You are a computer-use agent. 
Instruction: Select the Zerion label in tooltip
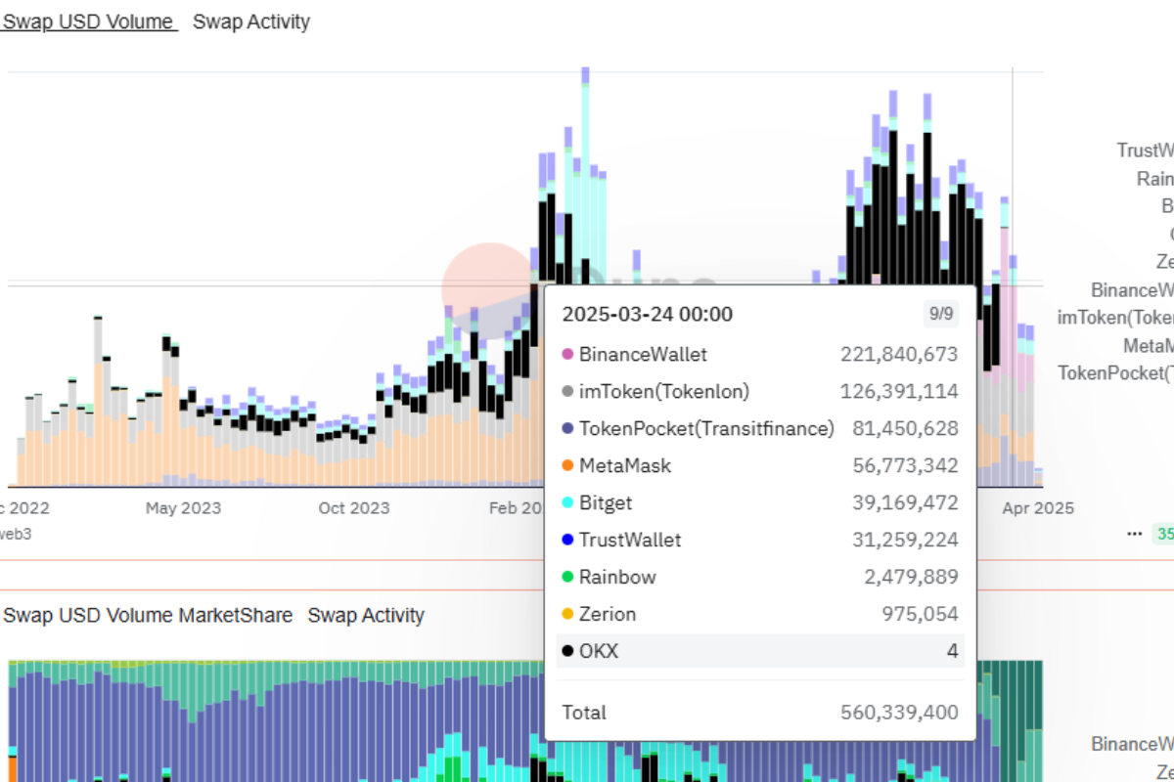click(608, 615)
